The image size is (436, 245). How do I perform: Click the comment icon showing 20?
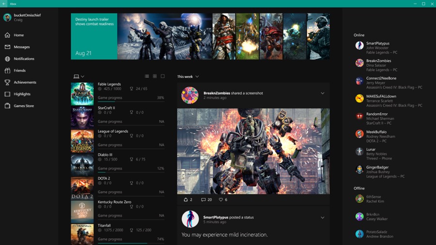coord(203,199)
